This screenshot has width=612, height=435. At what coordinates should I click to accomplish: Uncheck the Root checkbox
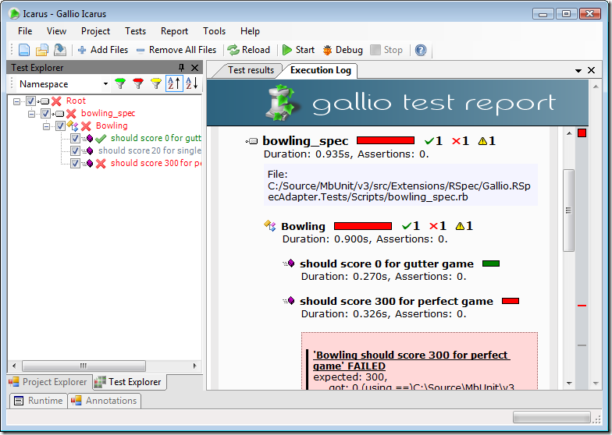31,101
